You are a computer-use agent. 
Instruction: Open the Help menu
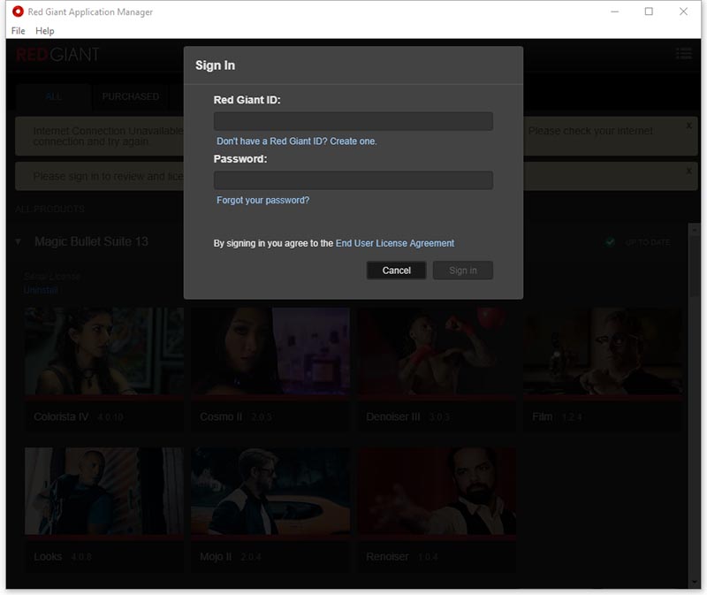[45, 31]
